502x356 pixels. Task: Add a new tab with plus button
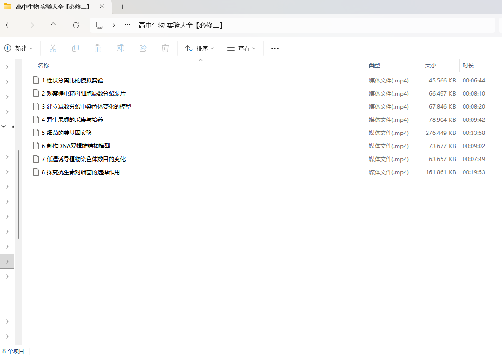(123, 7)
